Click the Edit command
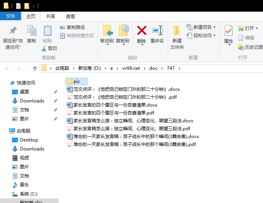This screenshot has width=263, height=203. [246, 38]
